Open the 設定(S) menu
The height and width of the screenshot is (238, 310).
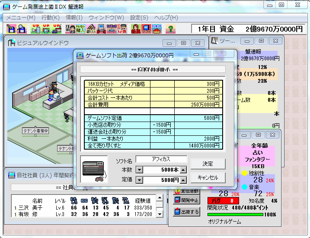click(x=139, y=18)
